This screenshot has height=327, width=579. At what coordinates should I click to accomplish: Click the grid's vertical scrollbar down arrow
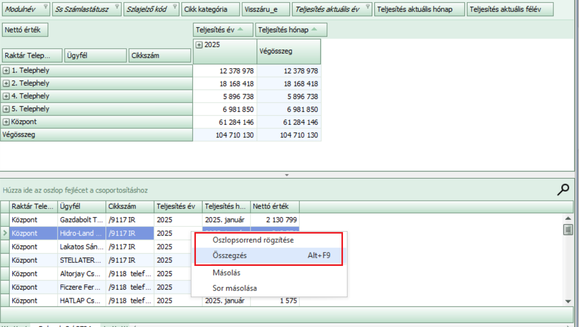coord(568,301)
